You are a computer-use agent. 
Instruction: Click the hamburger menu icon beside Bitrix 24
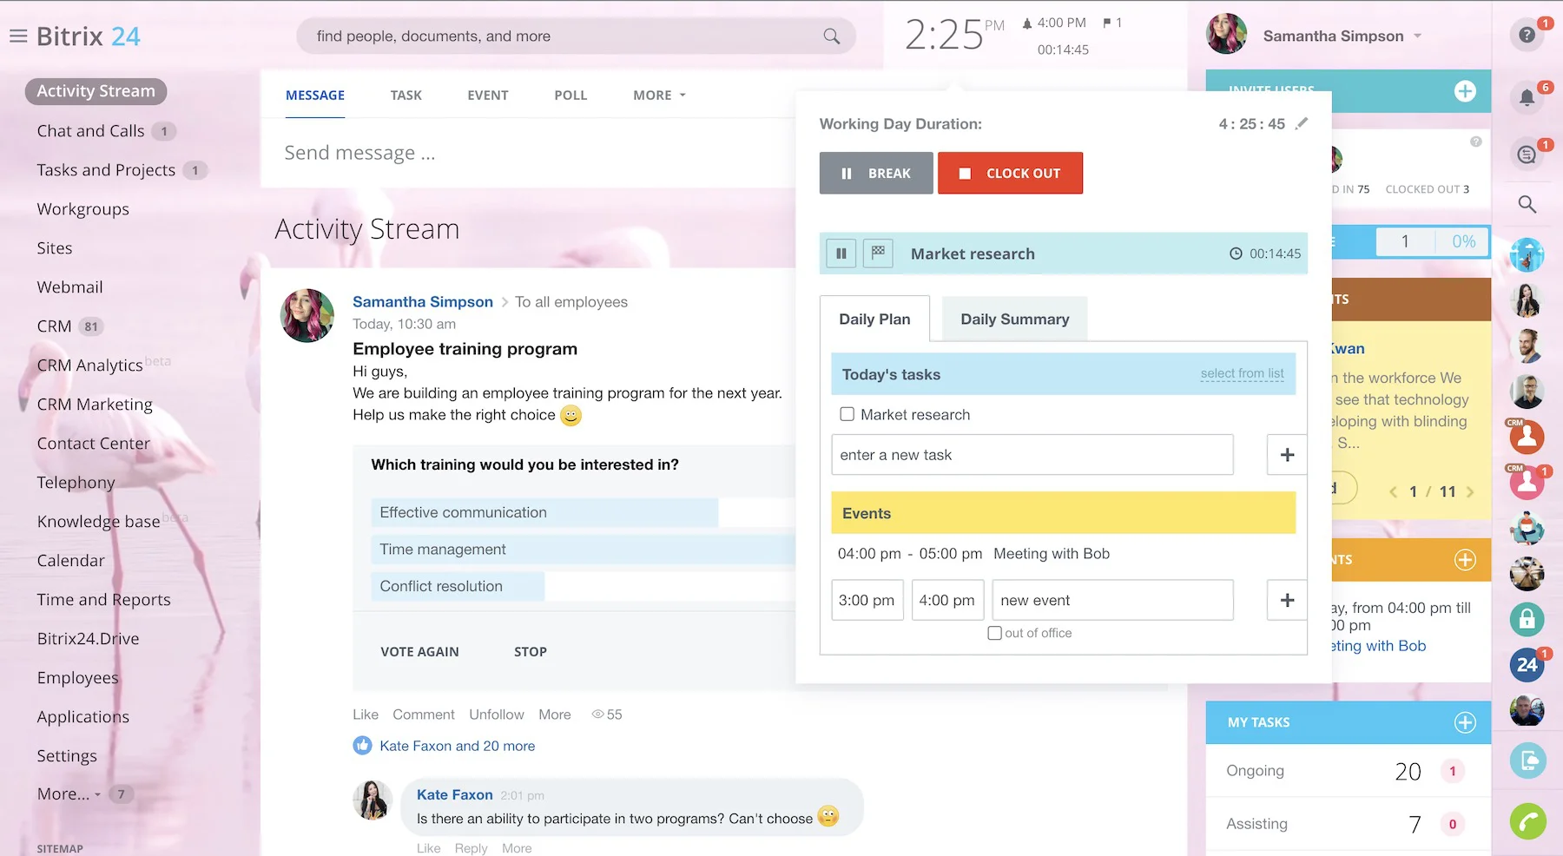pos(18,36)
